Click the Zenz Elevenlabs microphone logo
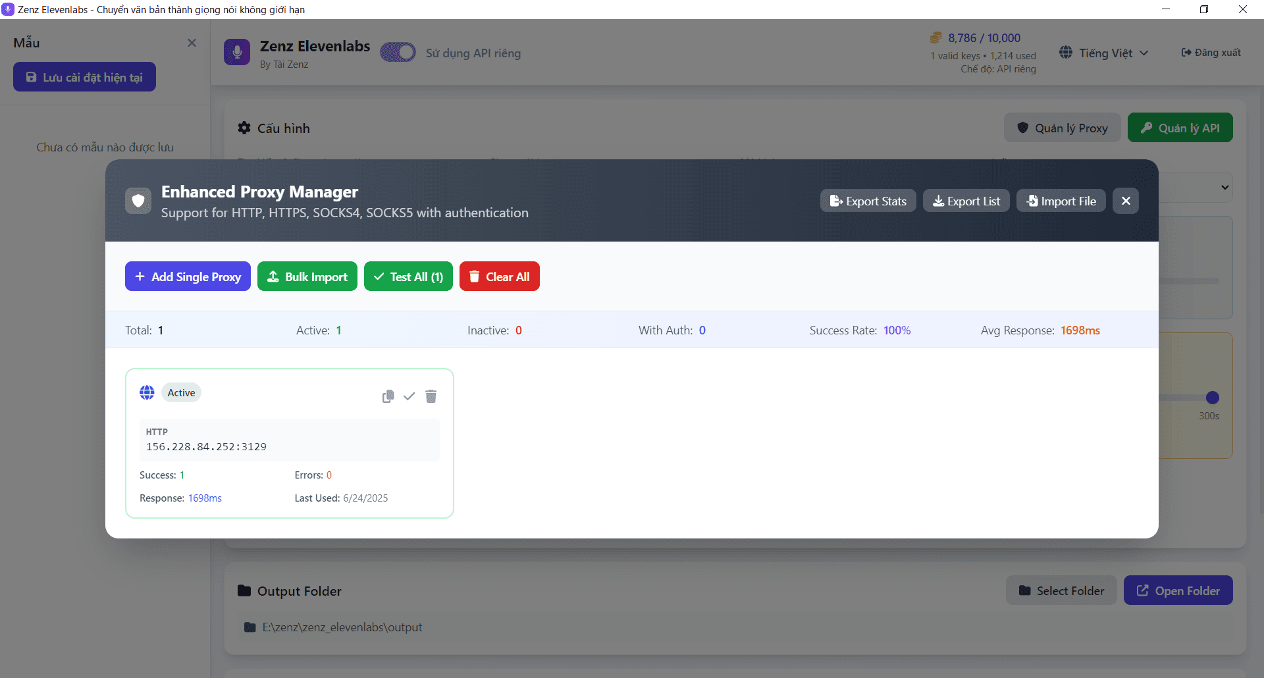This screenshot has height=678, width=1264. (x=237, y=52)
